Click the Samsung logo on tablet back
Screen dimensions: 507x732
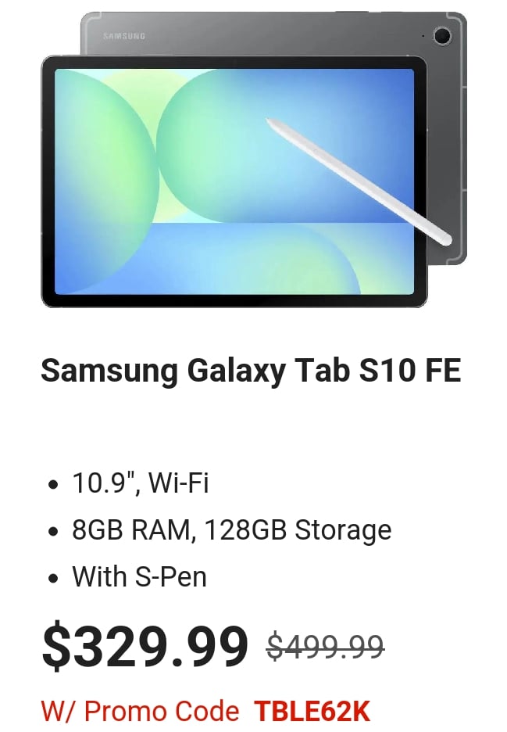[124, 36]
